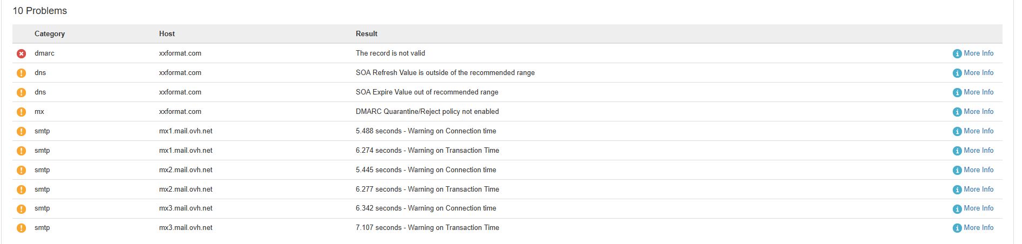Screen dimensions: 1022x244
Task: Click the Result column header
Action: [x=367, y=33]
